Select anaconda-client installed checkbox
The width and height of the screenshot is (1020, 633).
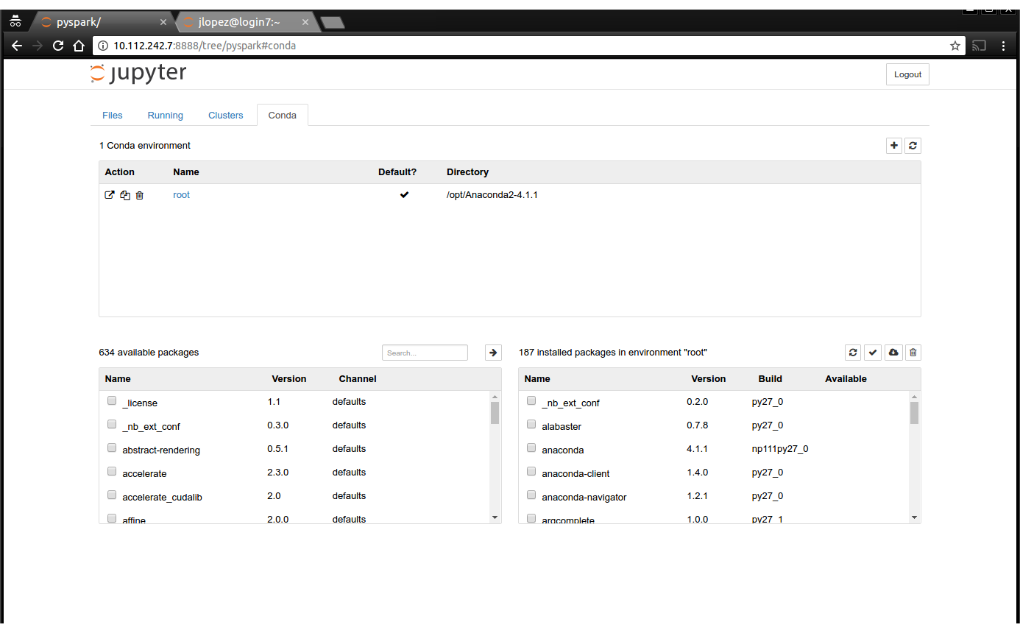(531, 472)
